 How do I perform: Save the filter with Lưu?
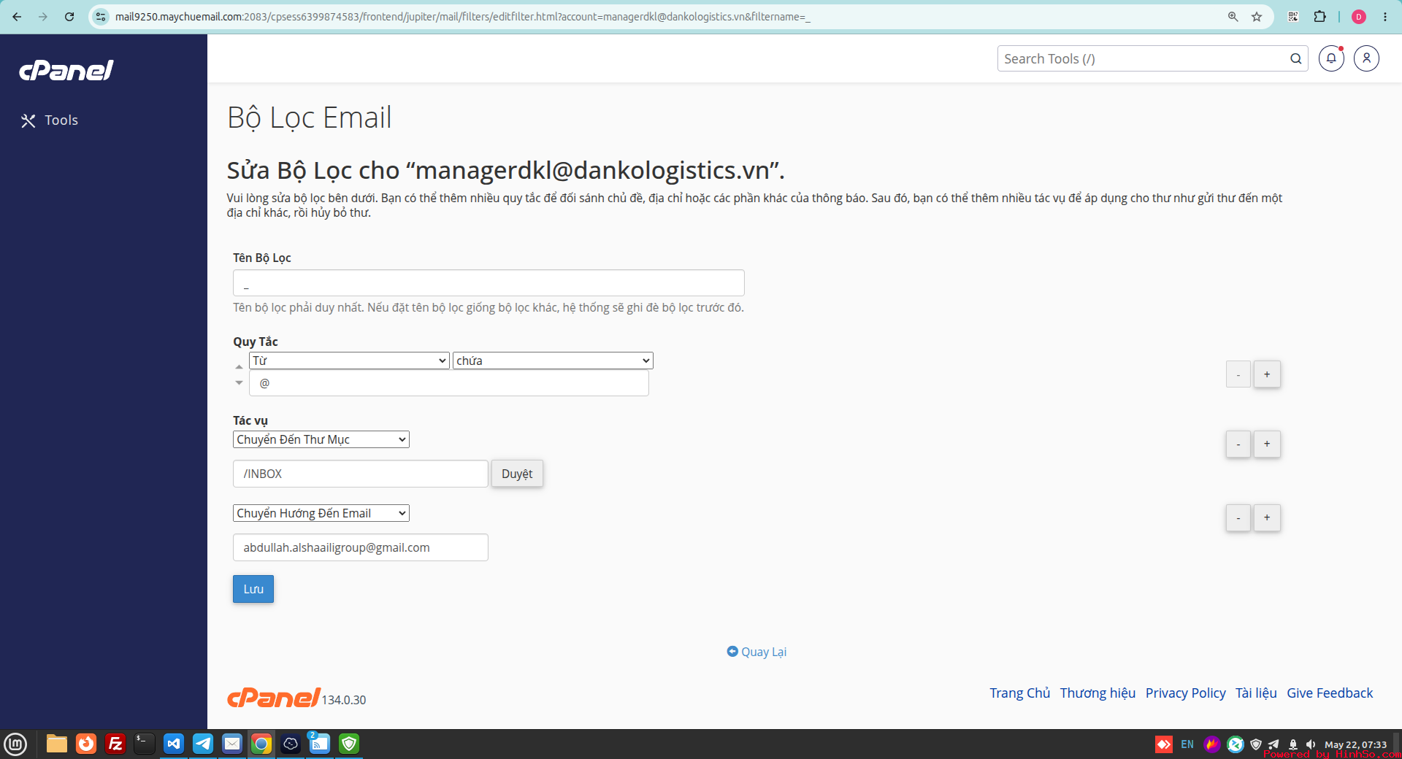point(253,589)
